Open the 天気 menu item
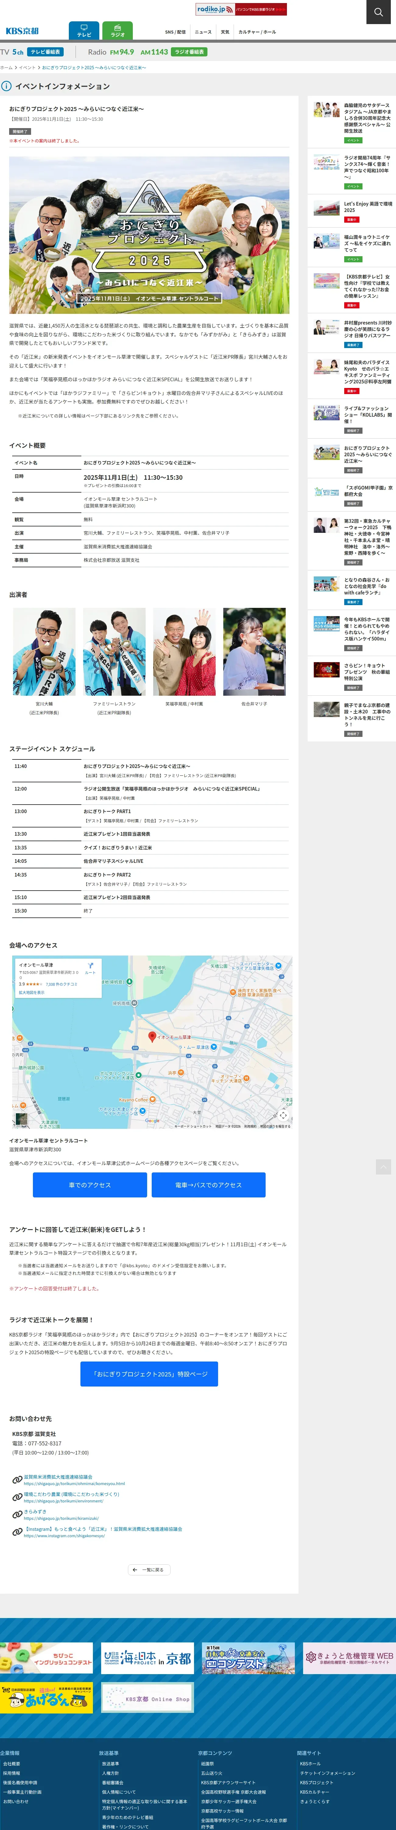This screenshot has height=1830, width=396. (225, 32)
